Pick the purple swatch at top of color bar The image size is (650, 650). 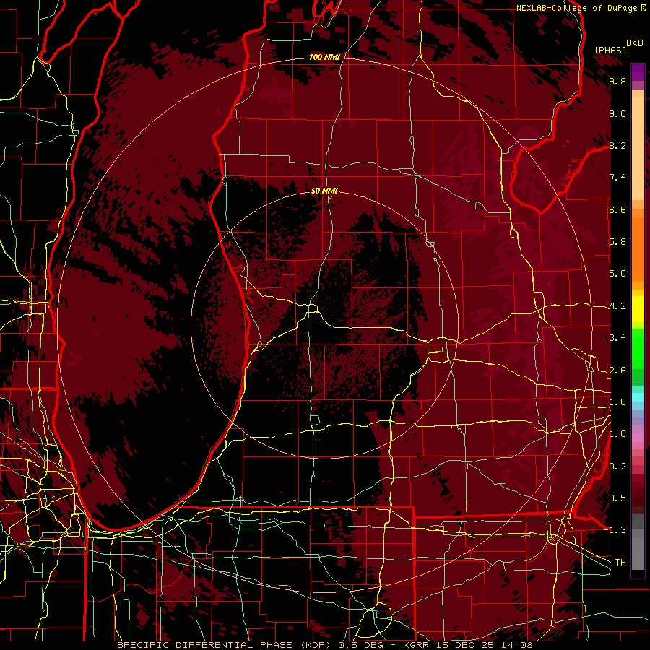coord(638,72)
